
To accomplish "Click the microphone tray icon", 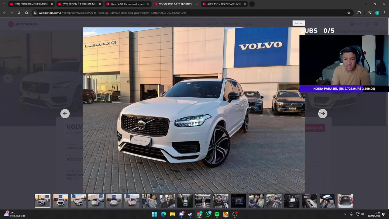I will tap(351, 214).
